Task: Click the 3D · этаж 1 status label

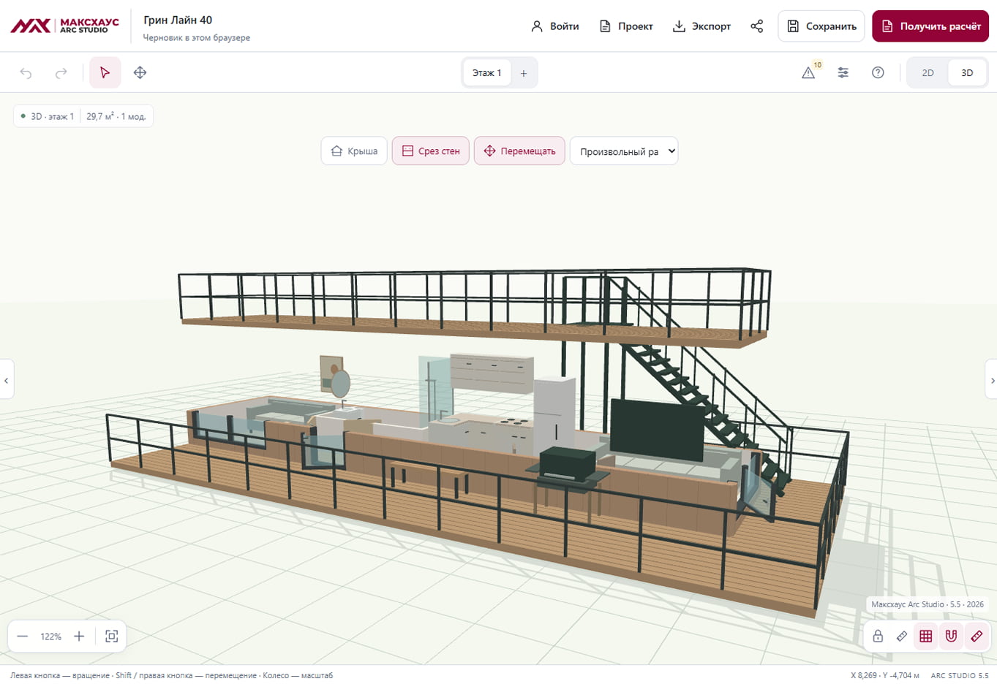Action: pos(48,116)
